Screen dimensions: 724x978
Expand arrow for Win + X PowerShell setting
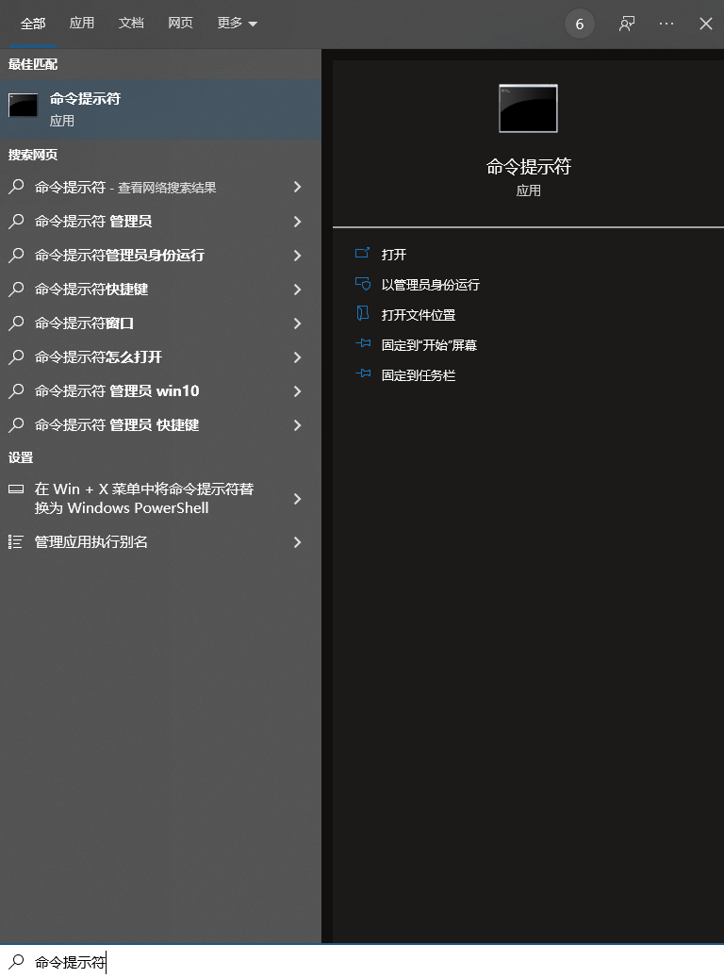tap(298, 499)
